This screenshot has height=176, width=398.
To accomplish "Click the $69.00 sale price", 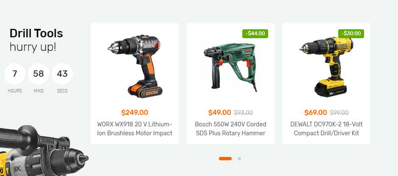I will click(316, 112).
